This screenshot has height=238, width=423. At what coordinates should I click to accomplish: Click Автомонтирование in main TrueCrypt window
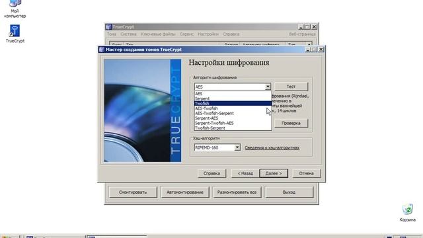[185, 192]
